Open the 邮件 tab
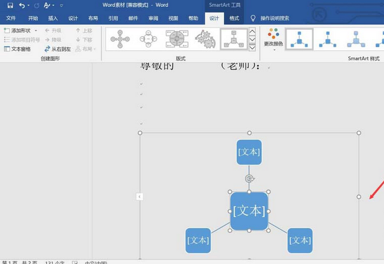Screen dimensions: 384x264 click(x=133, y=18)
